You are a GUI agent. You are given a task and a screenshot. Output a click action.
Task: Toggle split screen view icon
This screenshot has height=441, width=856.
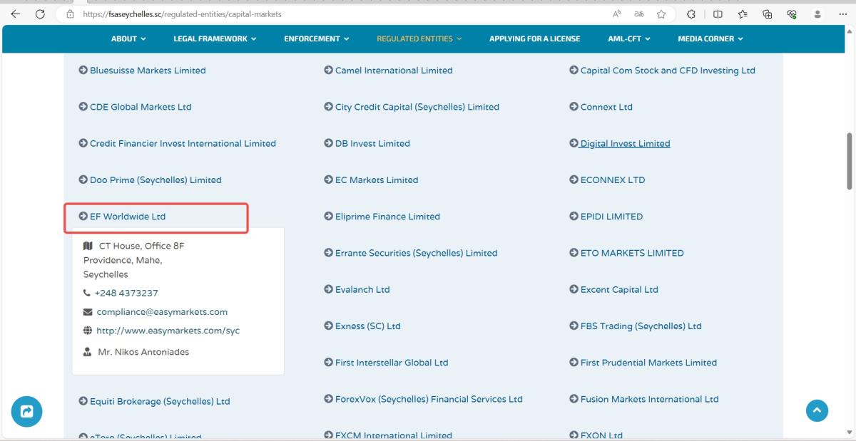[x=718, y=14]
